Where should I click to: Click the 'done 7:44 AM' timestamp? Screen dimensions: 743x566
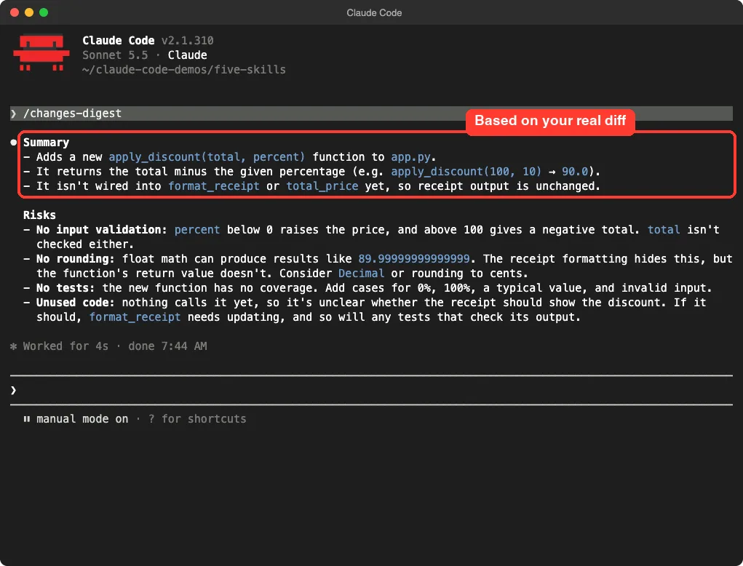tap(167, 346)
